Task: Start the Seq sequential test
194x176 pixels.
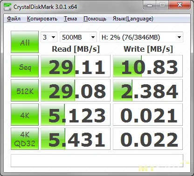Action: pyautogui.click(x=25, y=66)
